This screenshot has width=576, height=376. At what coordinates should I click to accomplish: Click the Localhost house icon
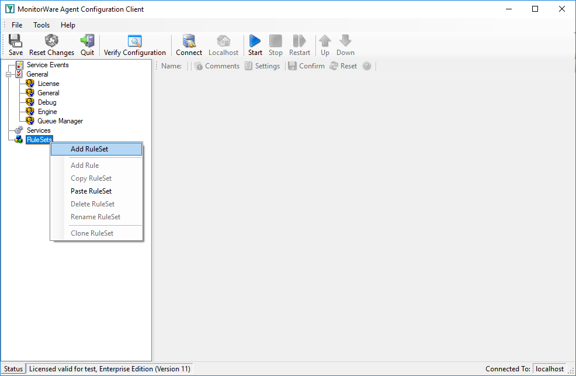point(223,41)
